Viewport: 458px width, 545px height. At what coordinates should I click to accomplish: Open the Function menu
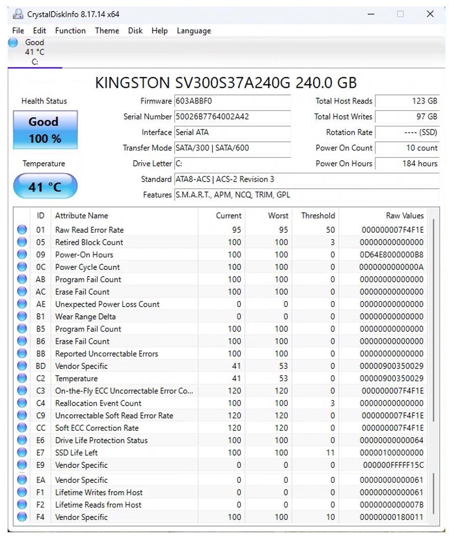tap(70, 31)
